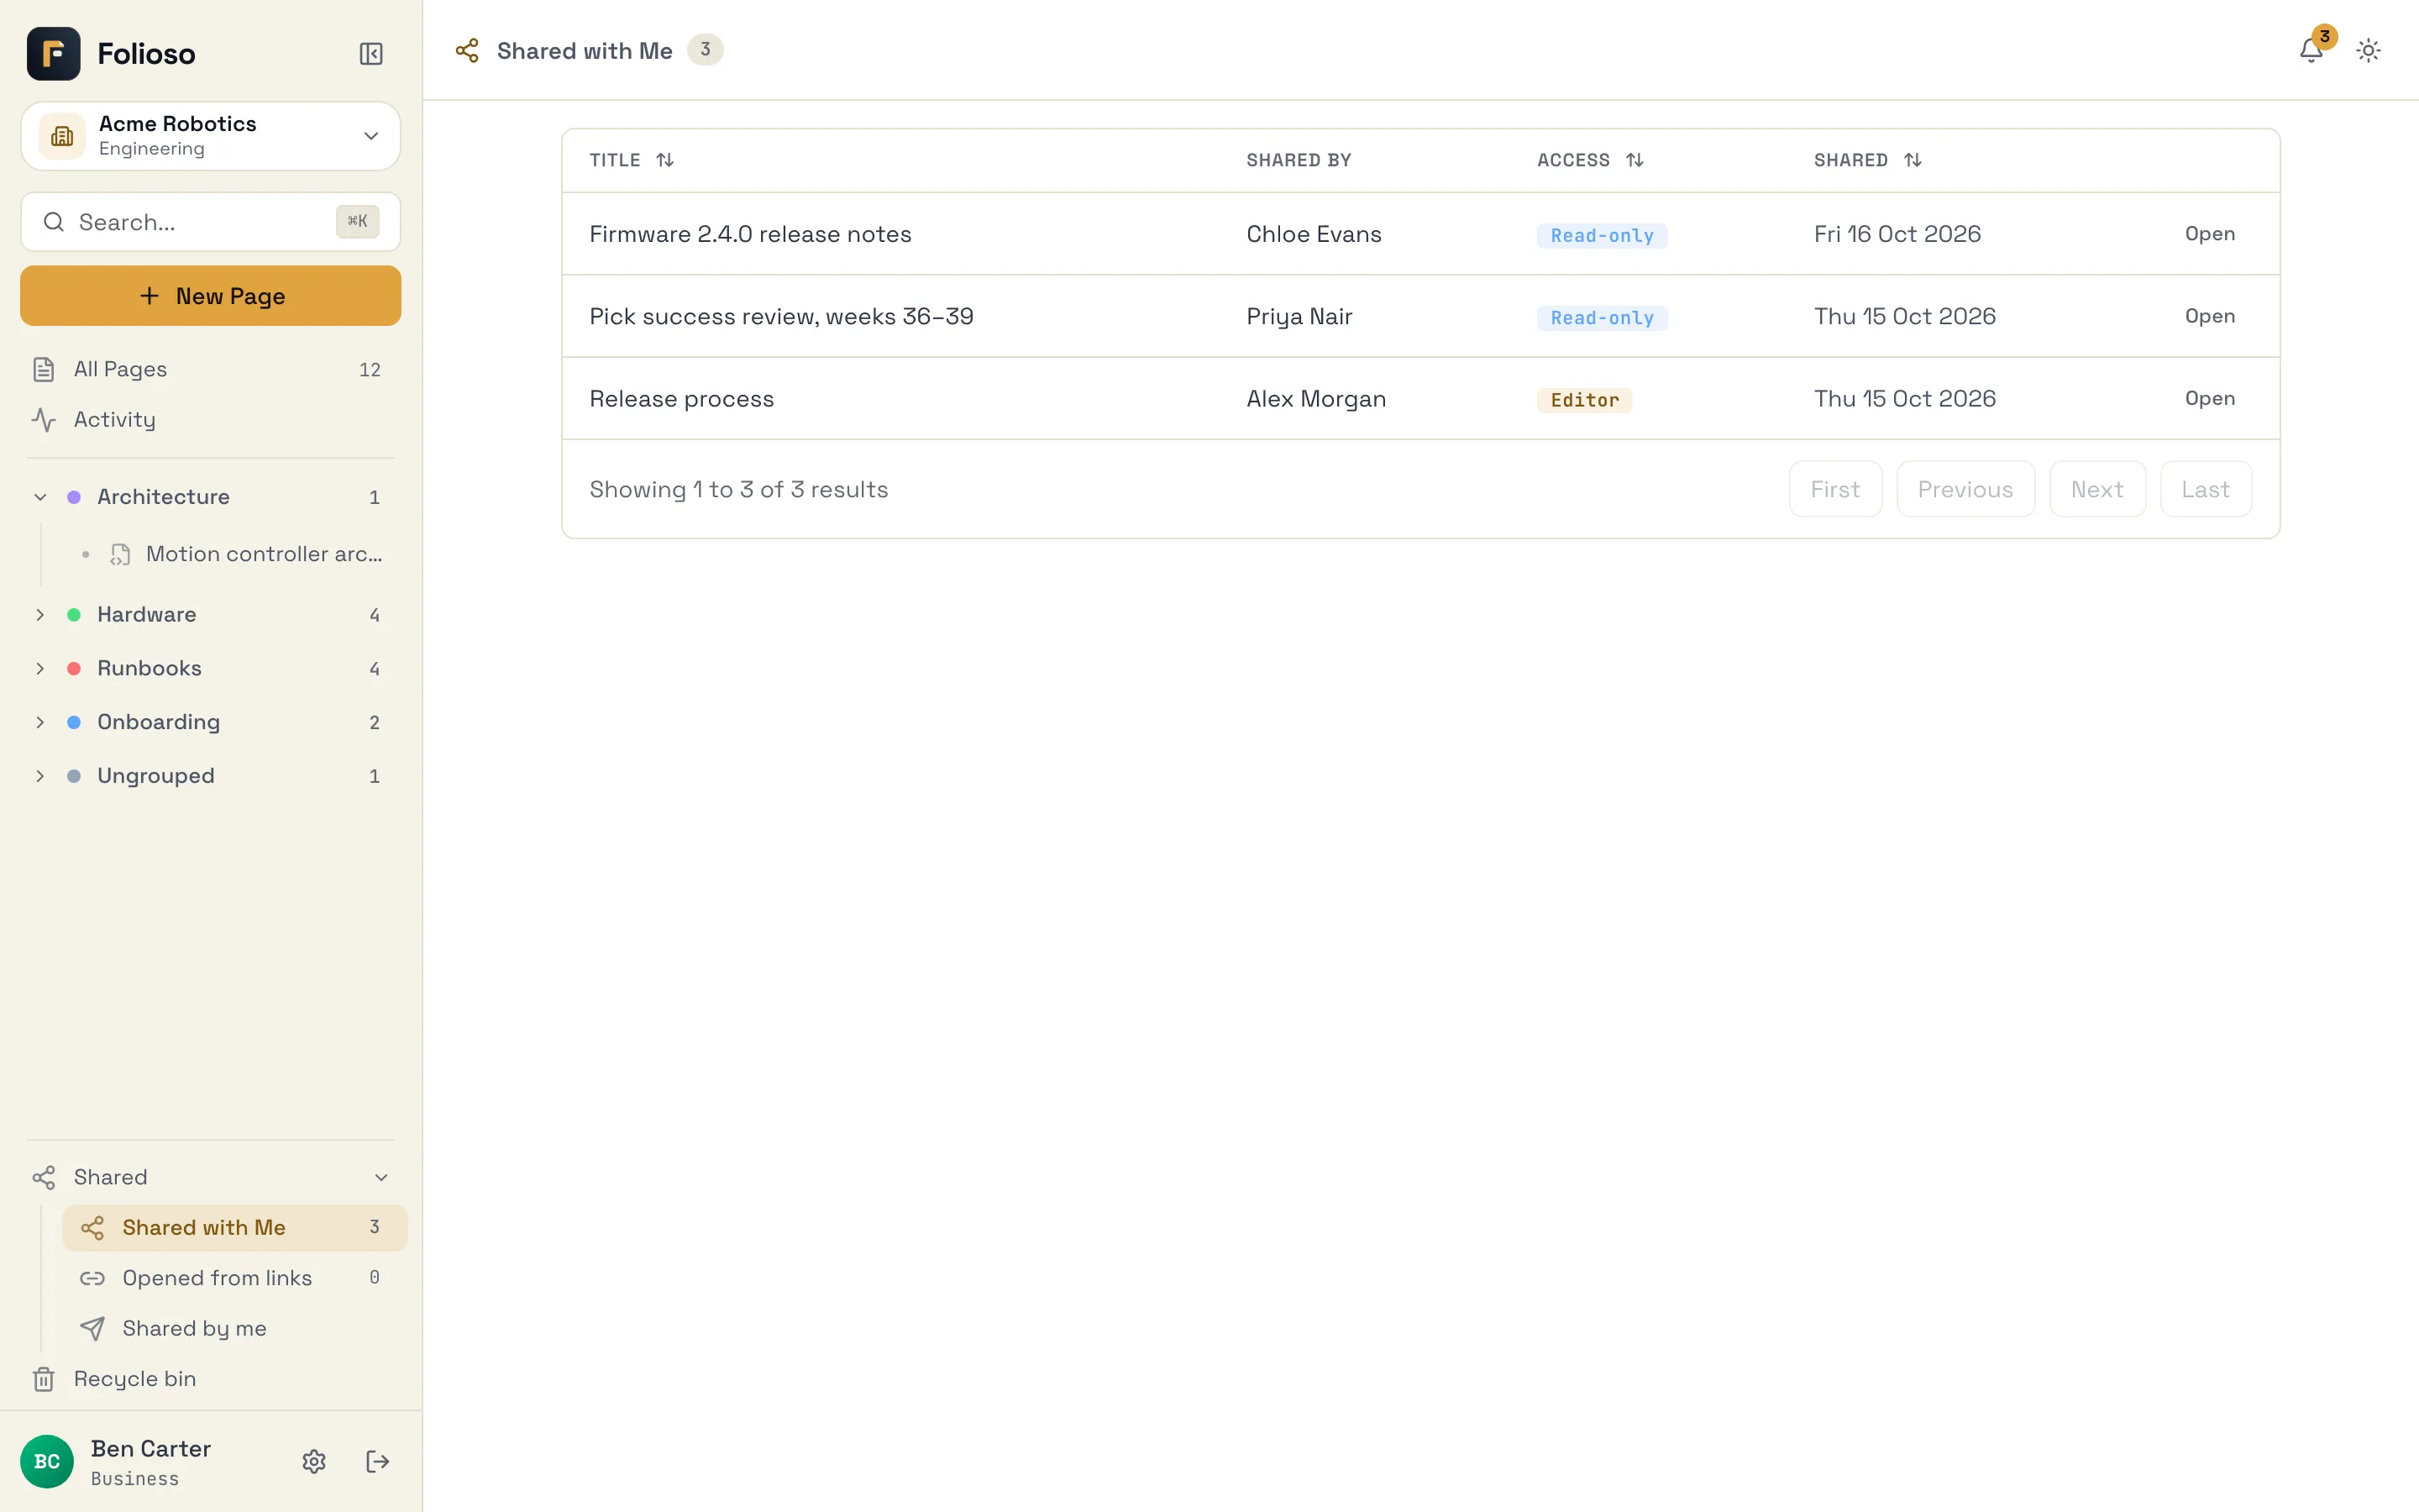
Task: Sort table by Shared date column
Action: click(1867, 160)
